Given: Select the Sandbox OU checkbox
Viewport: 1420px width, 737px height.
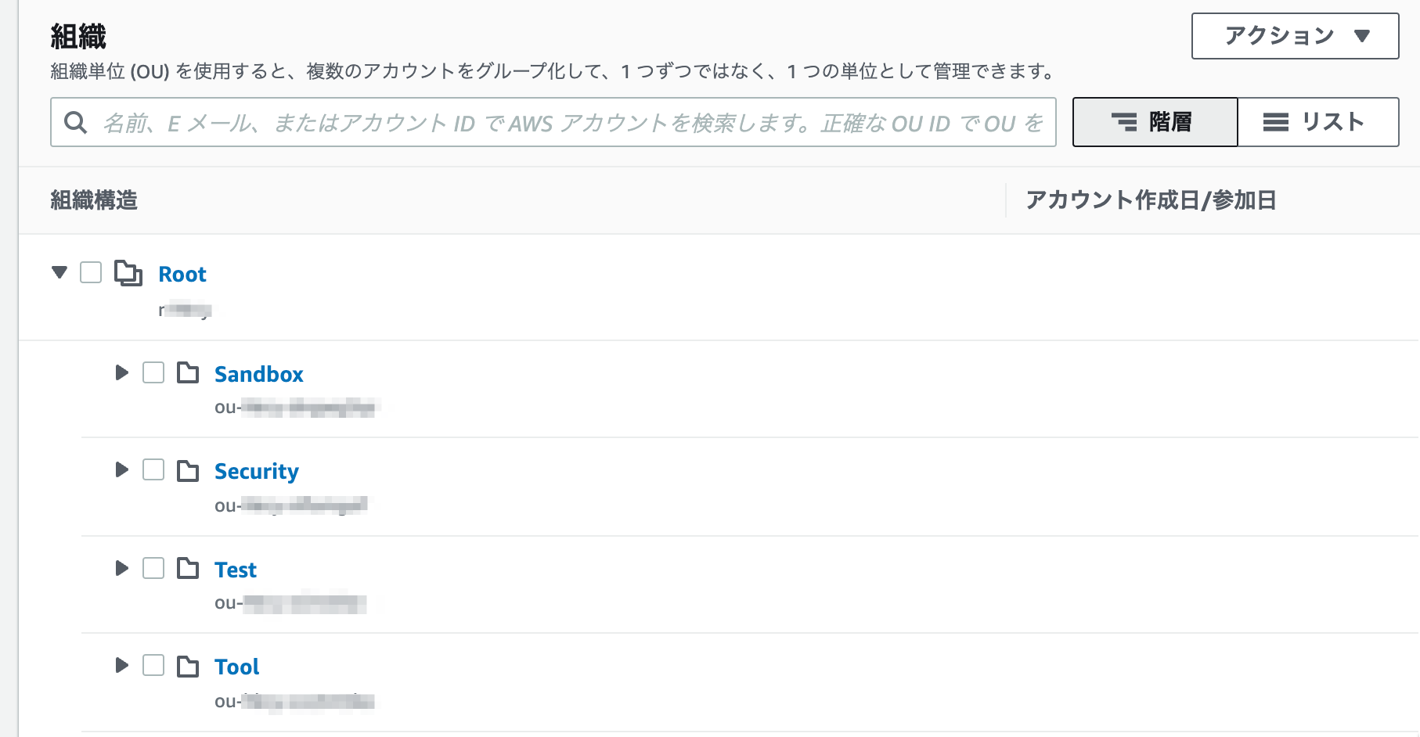Looking at the screenshot, I should (x=153, y=372).
